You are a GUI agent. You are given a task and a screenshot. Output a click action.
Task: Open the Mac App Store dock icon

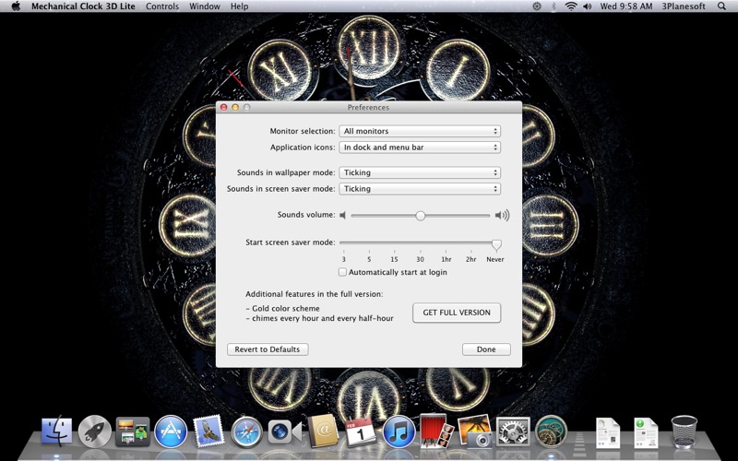(x=171, y=431)
